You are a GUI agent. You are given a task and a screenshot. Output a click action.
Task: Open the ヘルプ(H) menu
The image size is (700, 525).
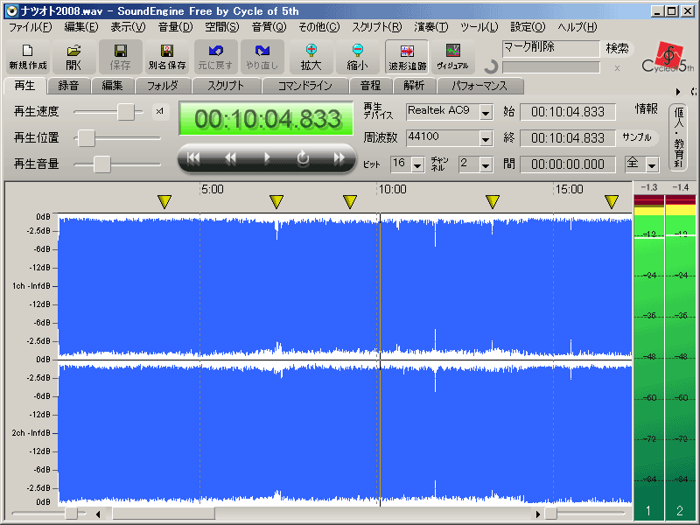[x=577, y=27]
